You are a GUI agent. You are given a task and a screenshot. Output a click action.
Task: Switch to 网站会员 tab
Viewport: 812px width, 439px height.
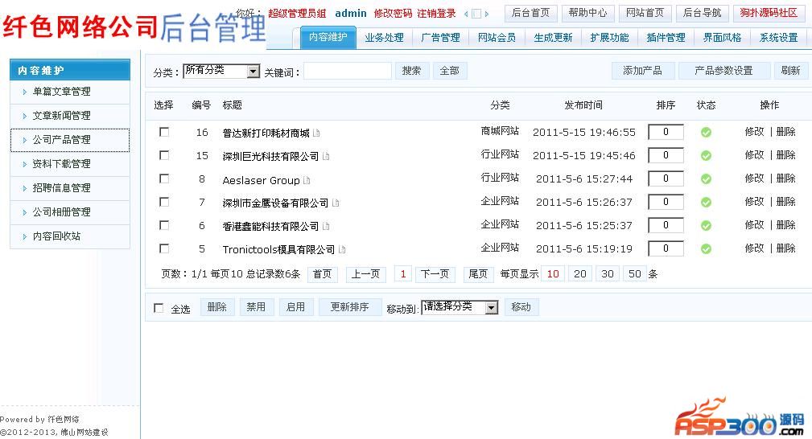point(497,38)
